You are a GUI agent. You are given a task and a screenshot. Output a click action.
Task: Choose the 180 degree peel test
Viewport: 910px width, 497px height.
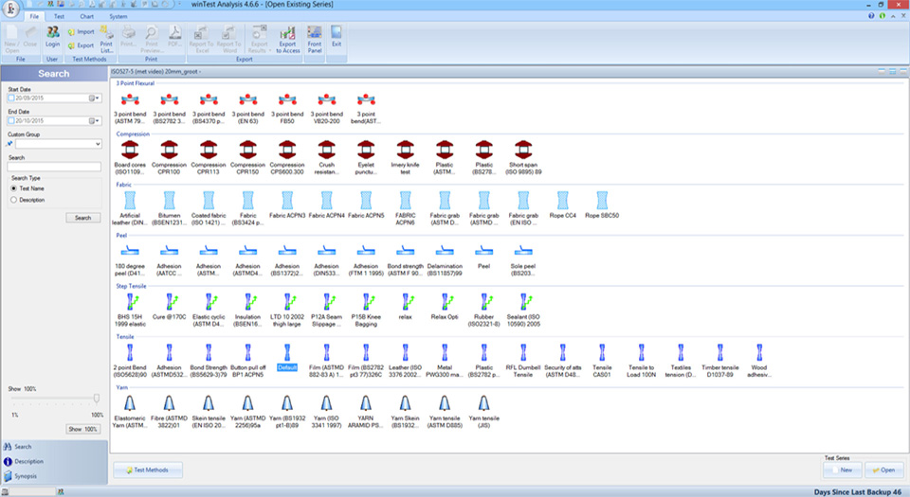(x=130, y=251)
